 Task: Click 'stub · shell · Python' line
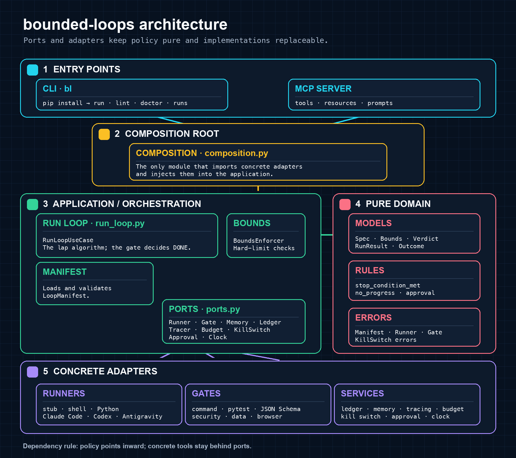(81, 409)
